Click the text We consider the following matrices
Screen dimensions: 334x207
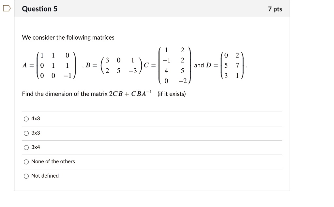pos(68,37)
